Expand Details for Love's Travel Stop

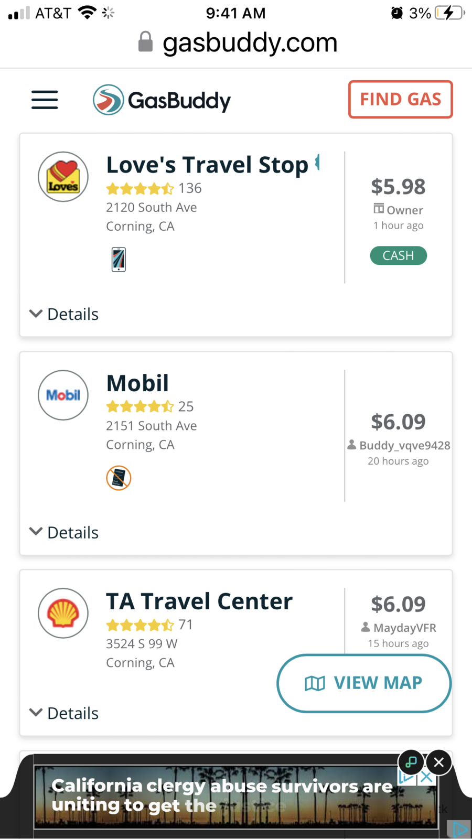coord(64,314)
